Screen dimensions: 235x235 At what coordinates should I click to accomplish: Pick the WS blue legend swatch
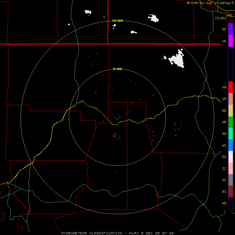tap(231, 145)
